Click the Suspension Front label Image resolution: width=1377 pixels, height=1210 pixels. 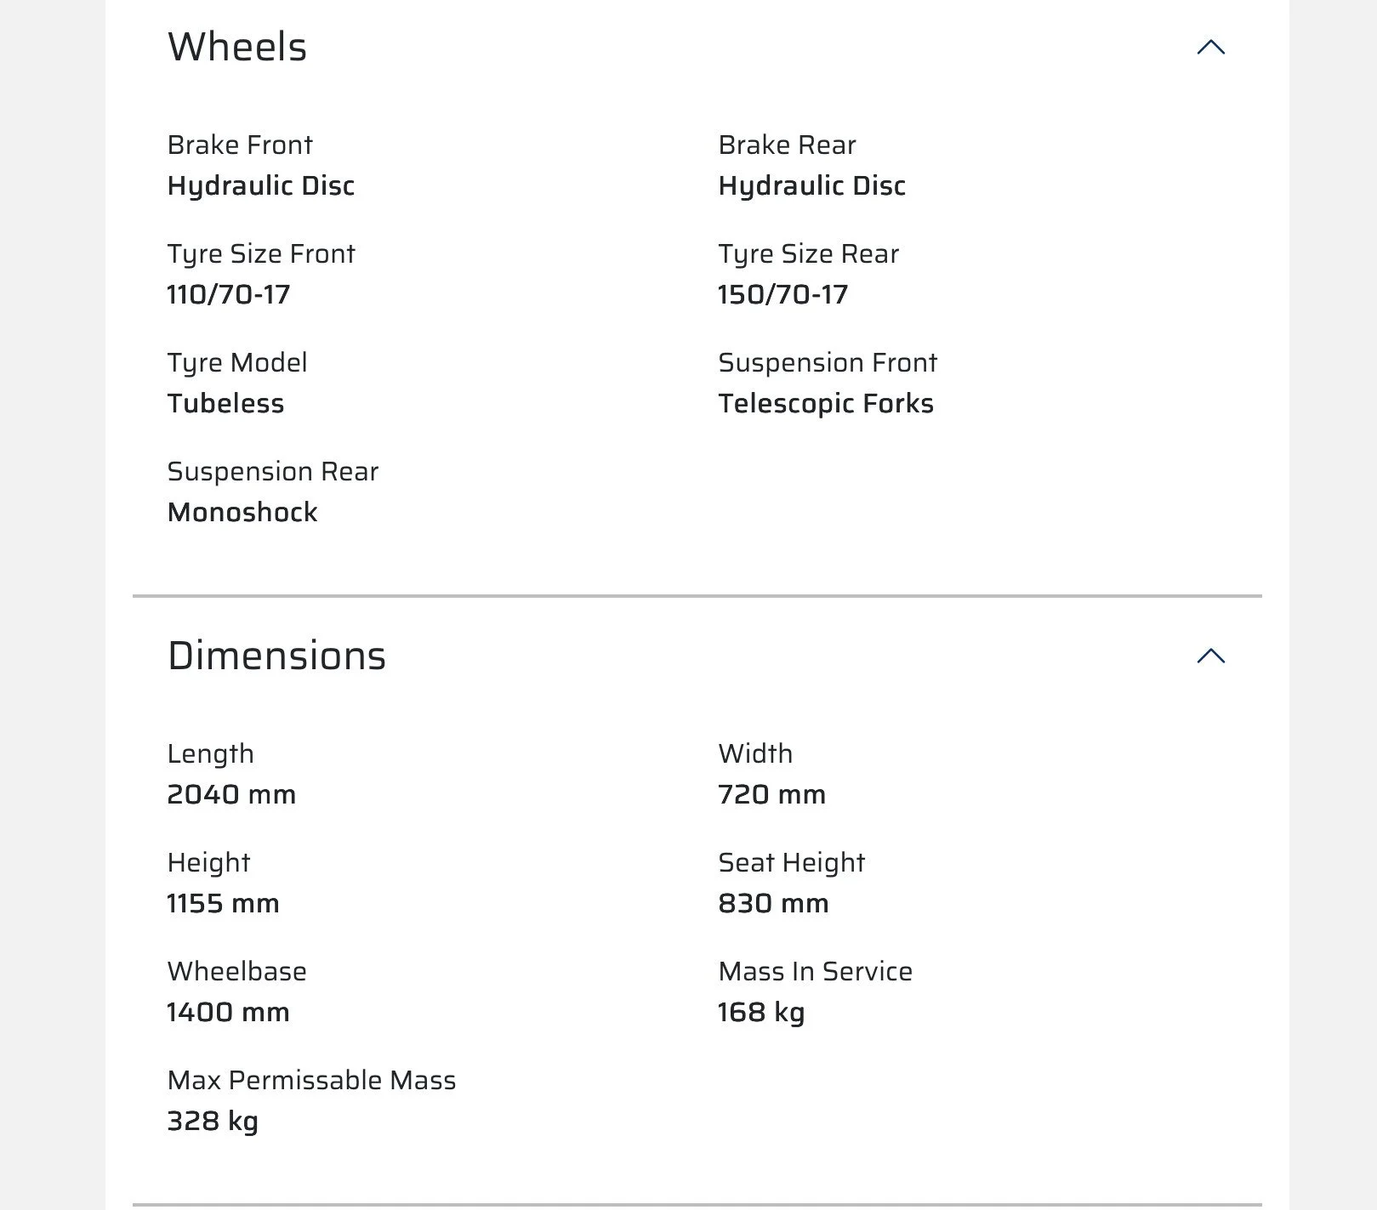(828, 363)
